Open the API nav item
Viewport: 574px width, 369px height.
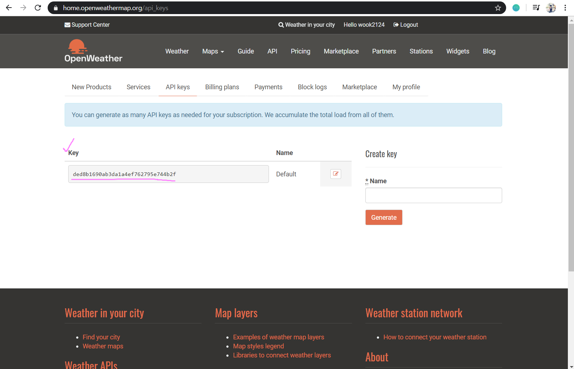tap(272, 51)
